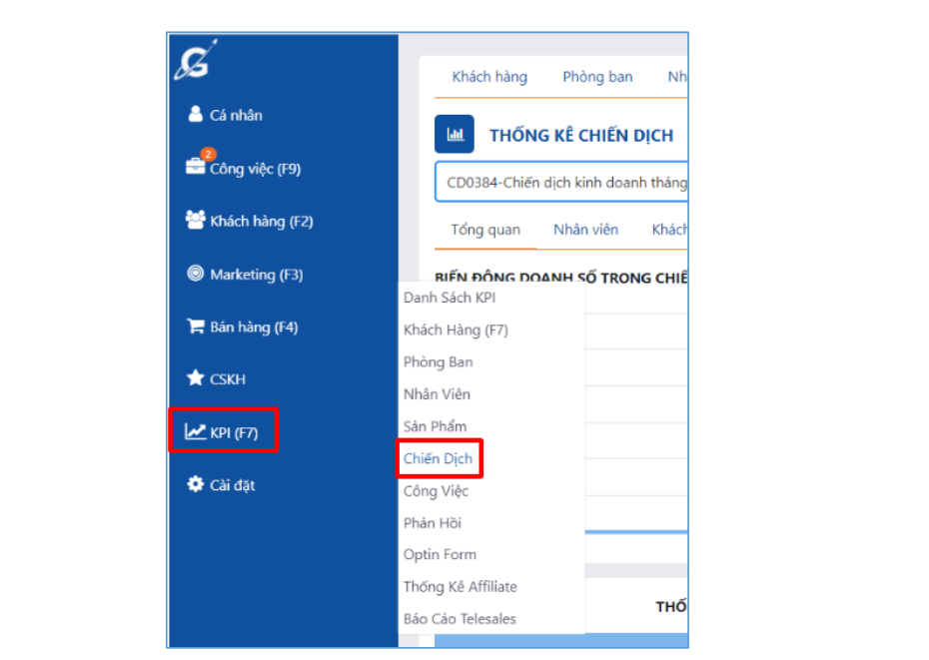Click the Khách hàng (F2) group icon
929x660 pixels.
(x=195, y=220)
